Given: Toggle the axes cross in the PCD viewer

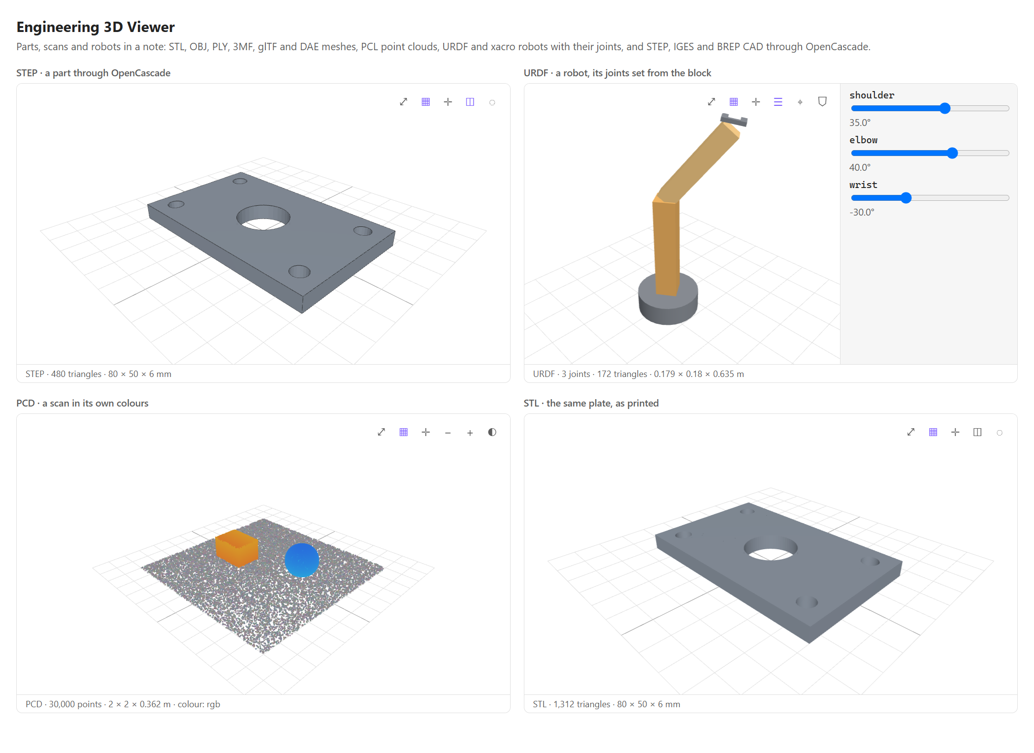Looking at the screenshot, I should pyautogui.click(x=425, y=432).
